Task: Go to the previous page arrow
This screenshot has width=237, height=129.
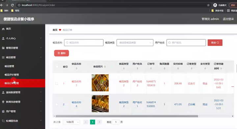Action: [86, 122]
